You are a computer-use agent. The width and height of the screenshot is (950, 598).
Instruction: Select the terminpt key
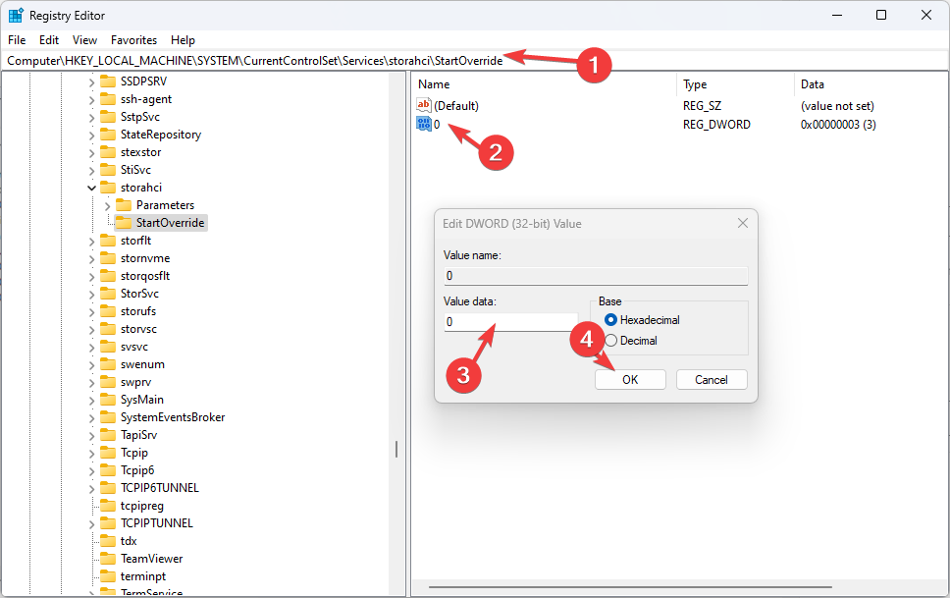click(x=143, y=576)
